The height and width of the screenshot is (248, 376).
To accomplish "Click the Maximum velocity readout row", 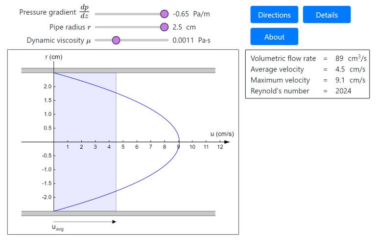I will (308, 80).
